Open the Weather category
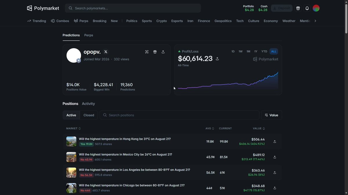 (289, 21)
